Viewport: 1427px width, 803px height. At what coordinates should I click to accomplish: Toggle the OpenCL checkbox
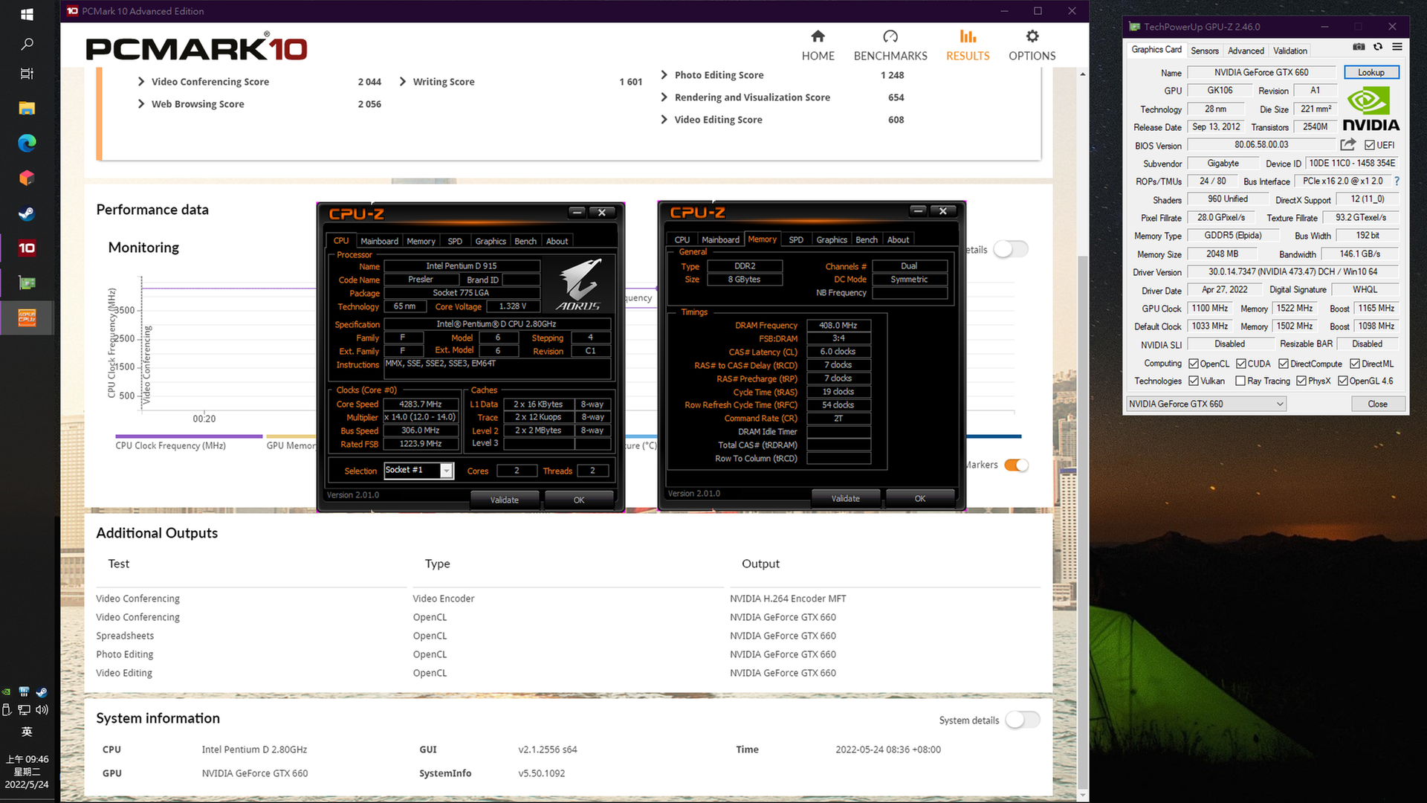click(1194, 364)
